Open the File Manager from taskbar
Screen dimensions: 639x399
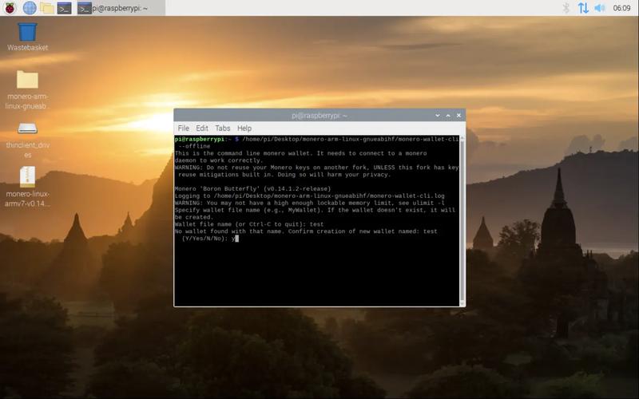pos(47,8)
